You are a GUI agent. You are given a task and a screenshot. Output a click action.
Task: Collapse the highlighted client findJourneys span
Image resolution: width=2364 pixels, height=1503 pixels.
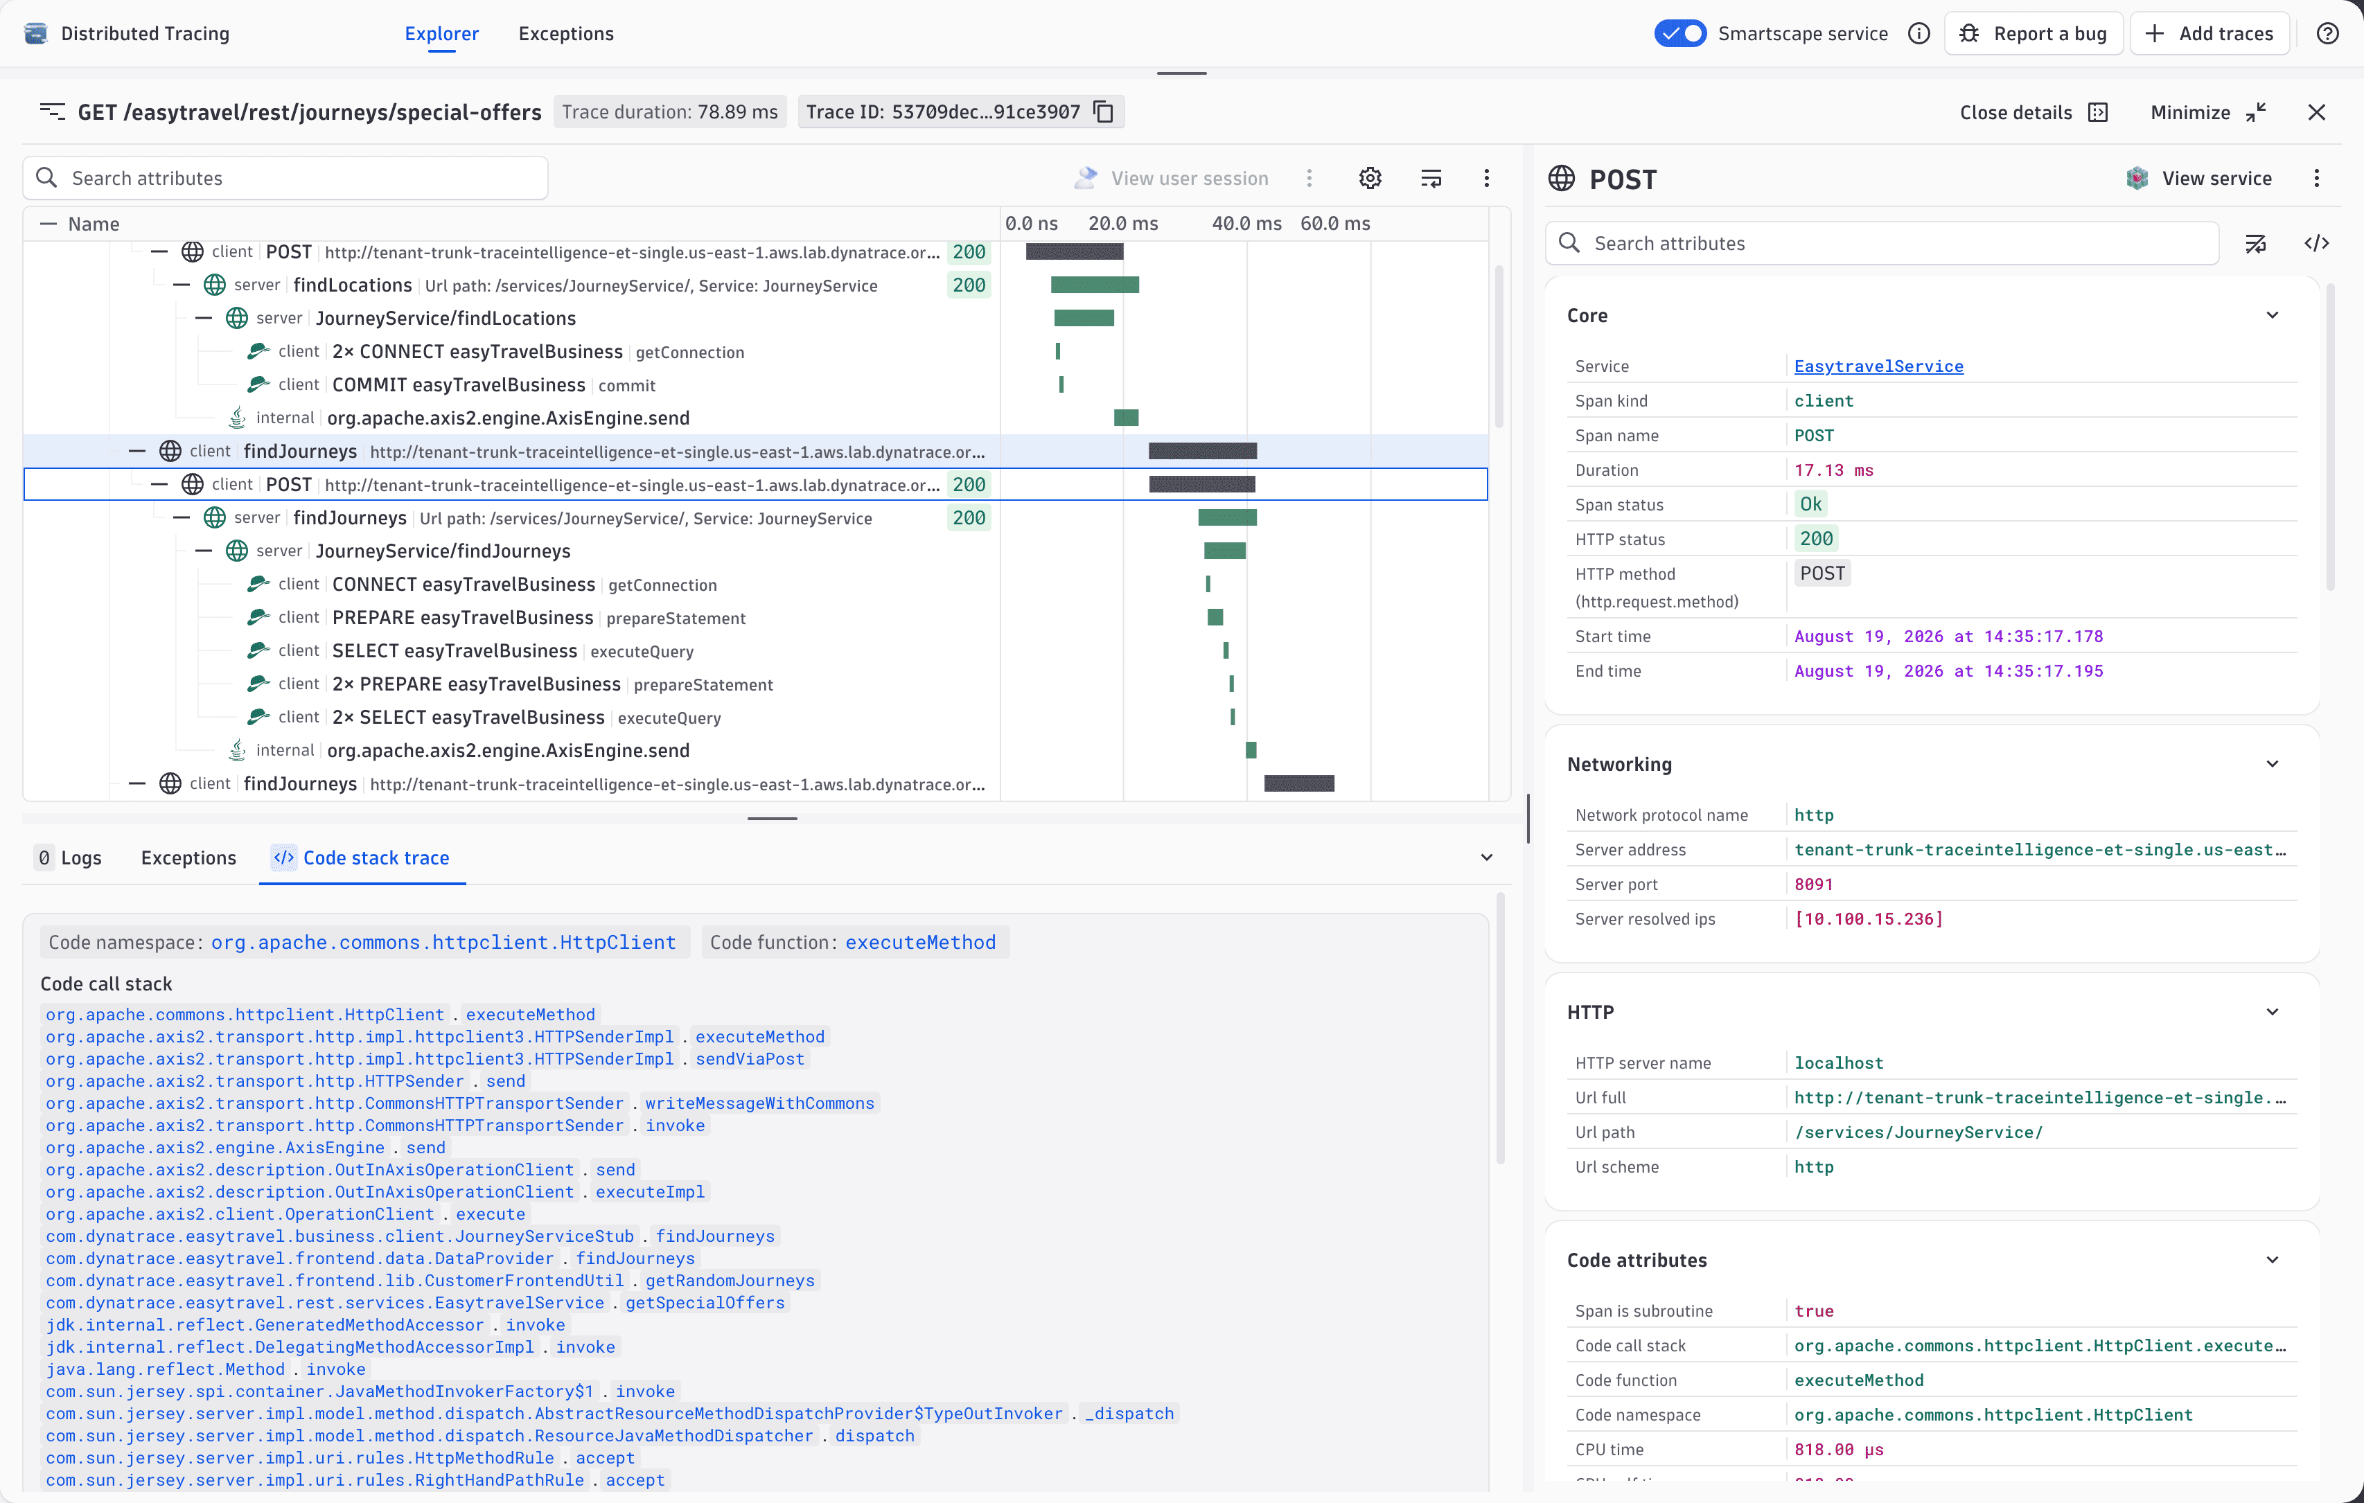point(137,451)
